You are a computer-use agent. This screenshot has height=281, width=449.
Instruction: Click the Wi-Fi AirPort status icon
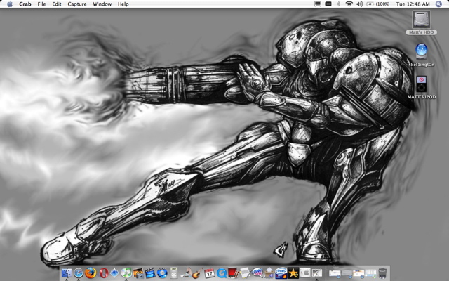pos(349,4)
